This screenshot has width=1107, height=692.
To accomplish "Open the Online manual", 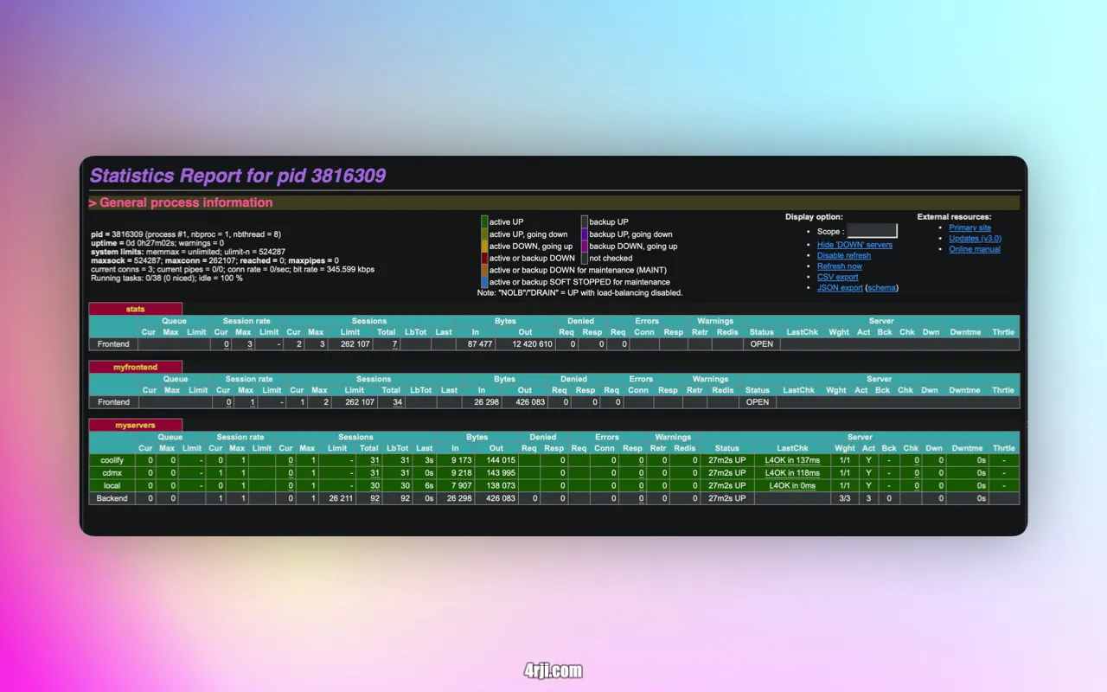I will coord(975,249).
